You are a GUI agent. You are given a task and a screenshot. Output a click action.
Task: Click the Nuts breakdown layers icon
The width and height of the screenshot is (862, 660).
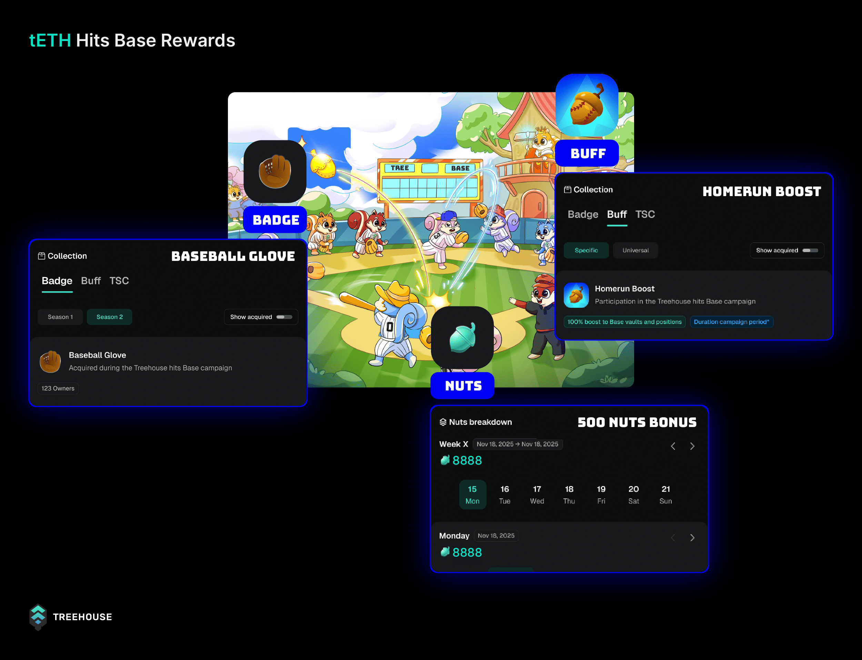pos(443,422)
